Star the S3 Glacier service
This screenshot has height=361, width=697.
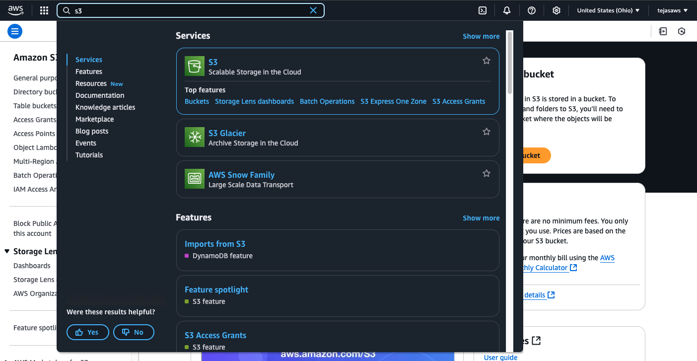pos(487,132)
